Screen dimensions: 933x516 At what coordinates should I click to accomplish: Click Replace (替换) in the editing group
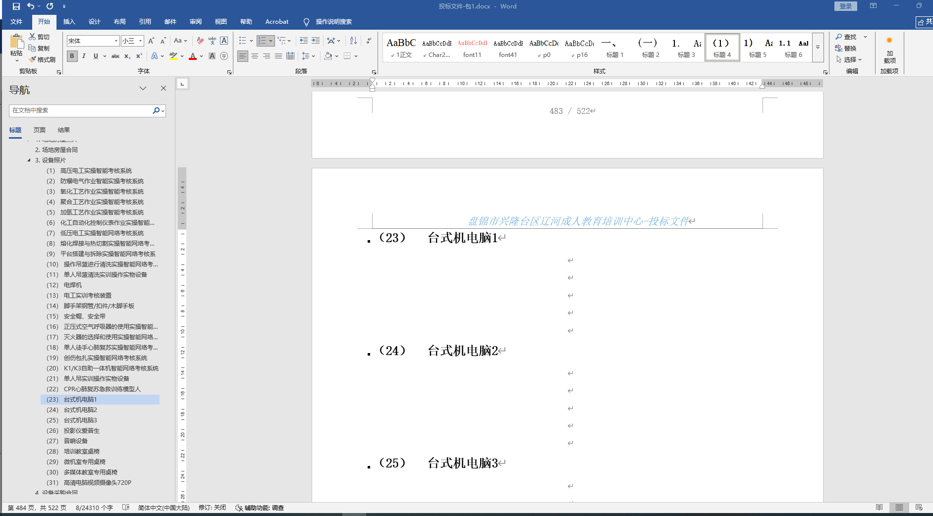coord(846,48)
